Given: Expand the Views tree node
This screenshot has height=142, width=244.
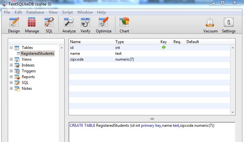Looking at the screenshot, I should click(11, 59).
